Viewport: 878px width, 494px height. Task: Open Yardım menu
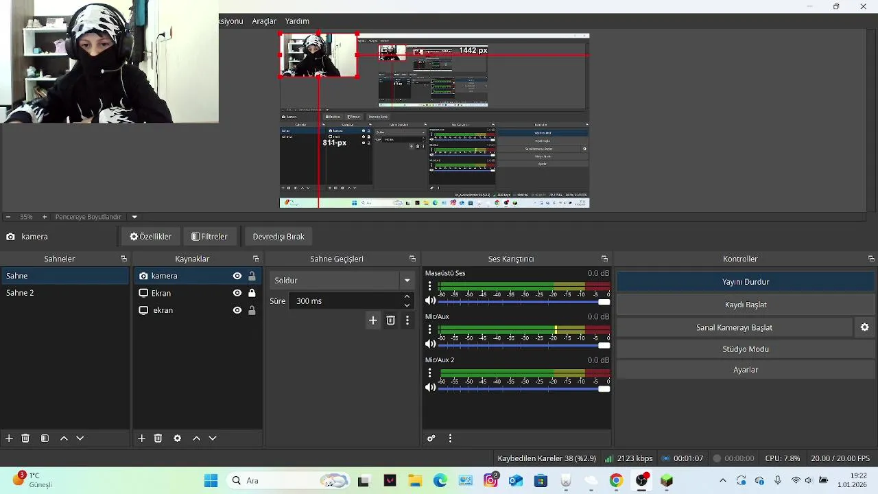pyautogui.click(x=297, y=21)
